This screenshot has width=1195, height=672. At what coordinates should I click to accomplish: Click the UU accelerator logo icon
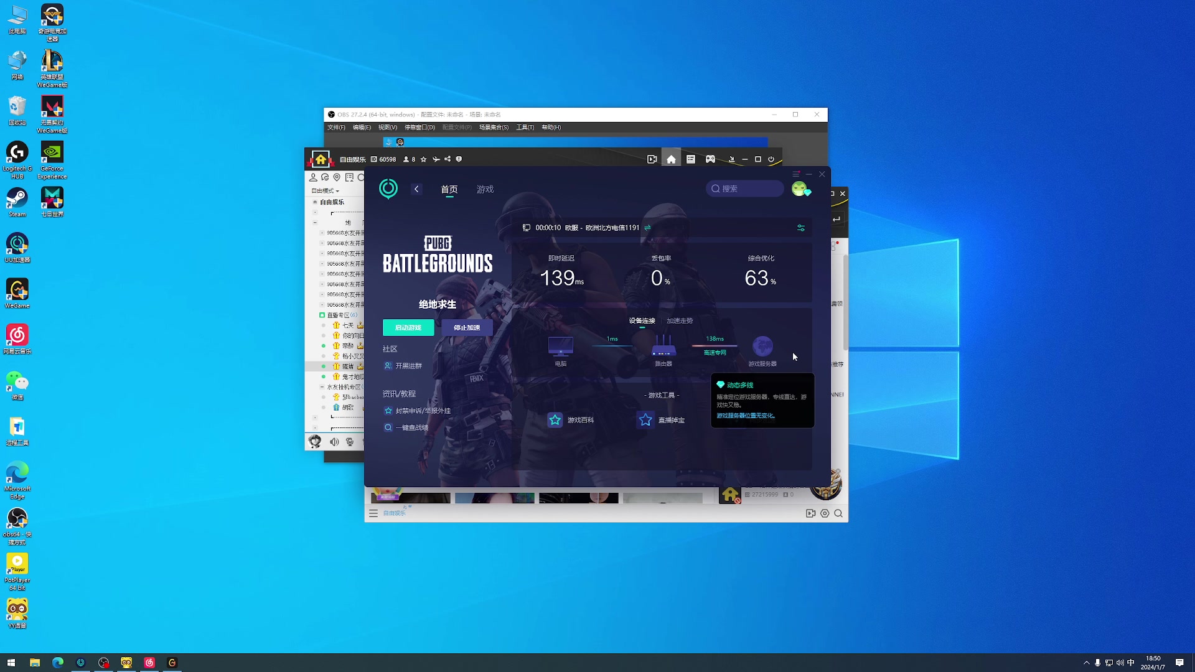[x=388, y=189]
